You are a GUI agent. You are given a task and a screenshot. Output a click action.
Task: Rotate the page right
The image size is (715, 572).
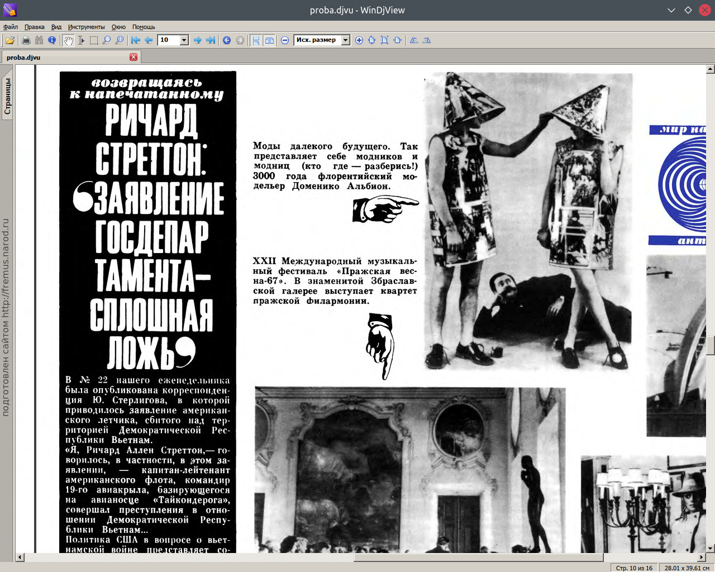[x=427, y=40]
